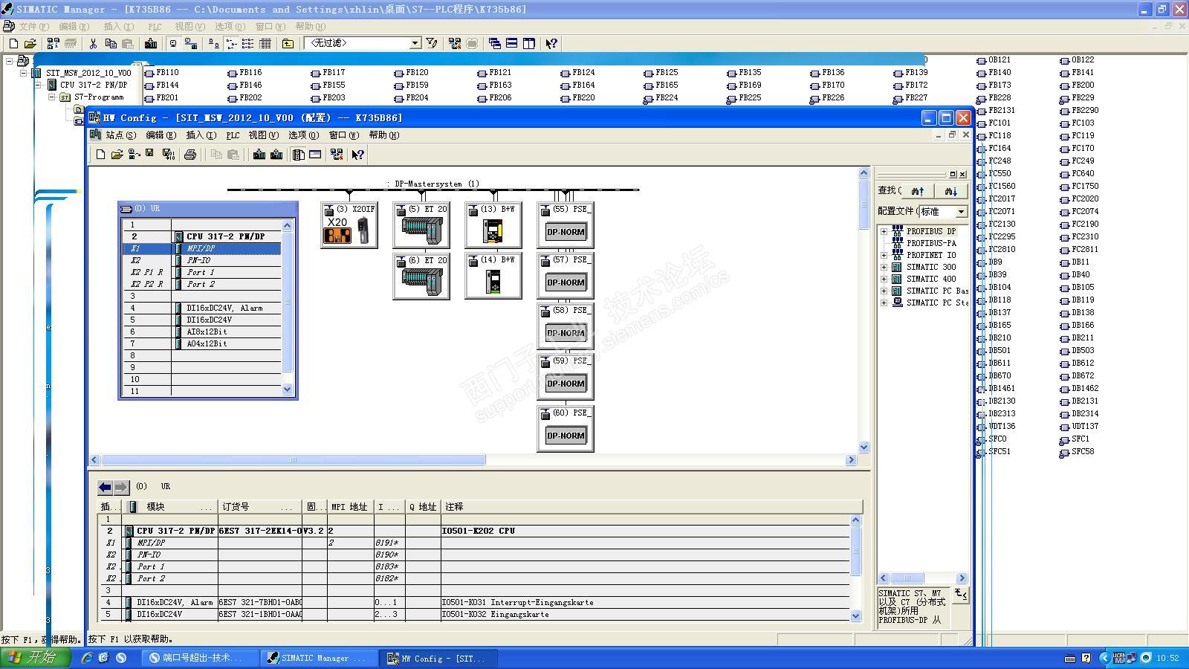Image resolution: width=1189 pixels, height=669 pixels.
Task: Click the Windows Start button
Action: (35, 658)
